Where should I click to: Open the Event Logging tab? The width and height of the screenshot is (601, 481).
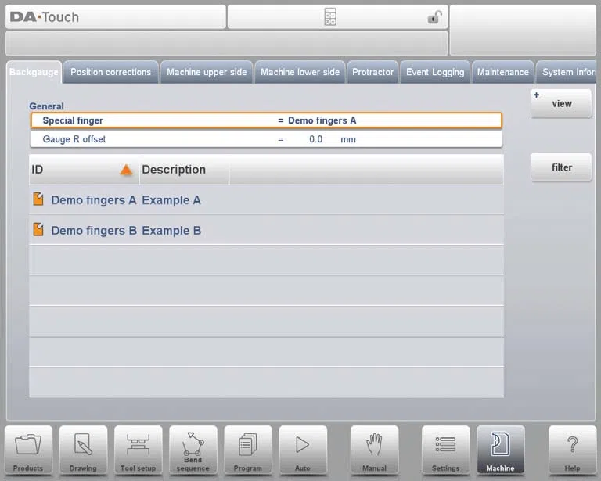click(435, 72)
